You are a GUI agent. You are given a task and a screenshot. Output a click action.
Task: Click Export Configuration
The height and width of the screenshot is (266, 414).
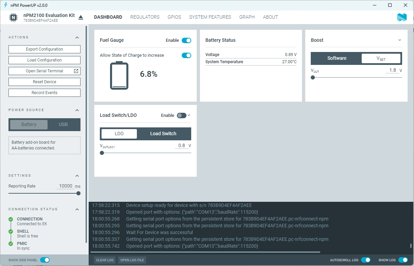[x=44, y=49]
